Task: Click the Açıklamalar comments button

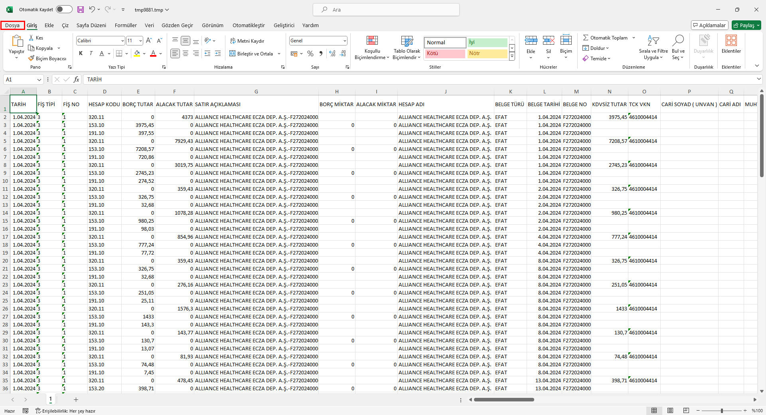Action: tap(709, 26)
